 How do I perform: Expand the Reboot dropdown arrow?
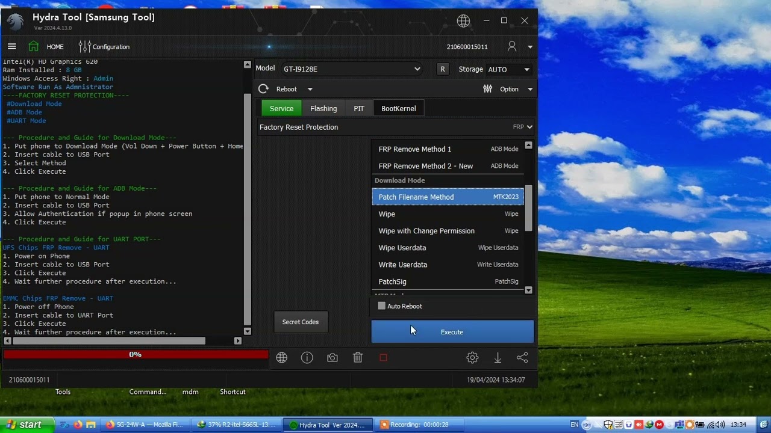pyautogui.click(x=310, y=90)
